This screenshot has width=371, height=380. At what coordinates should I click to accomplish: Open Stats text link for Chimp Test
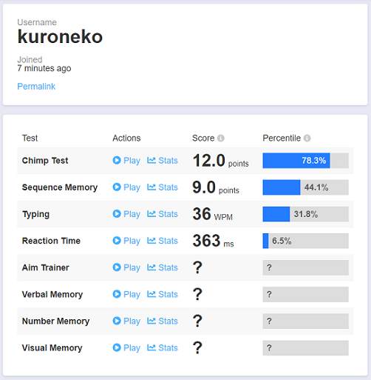(x=168, y=161)
